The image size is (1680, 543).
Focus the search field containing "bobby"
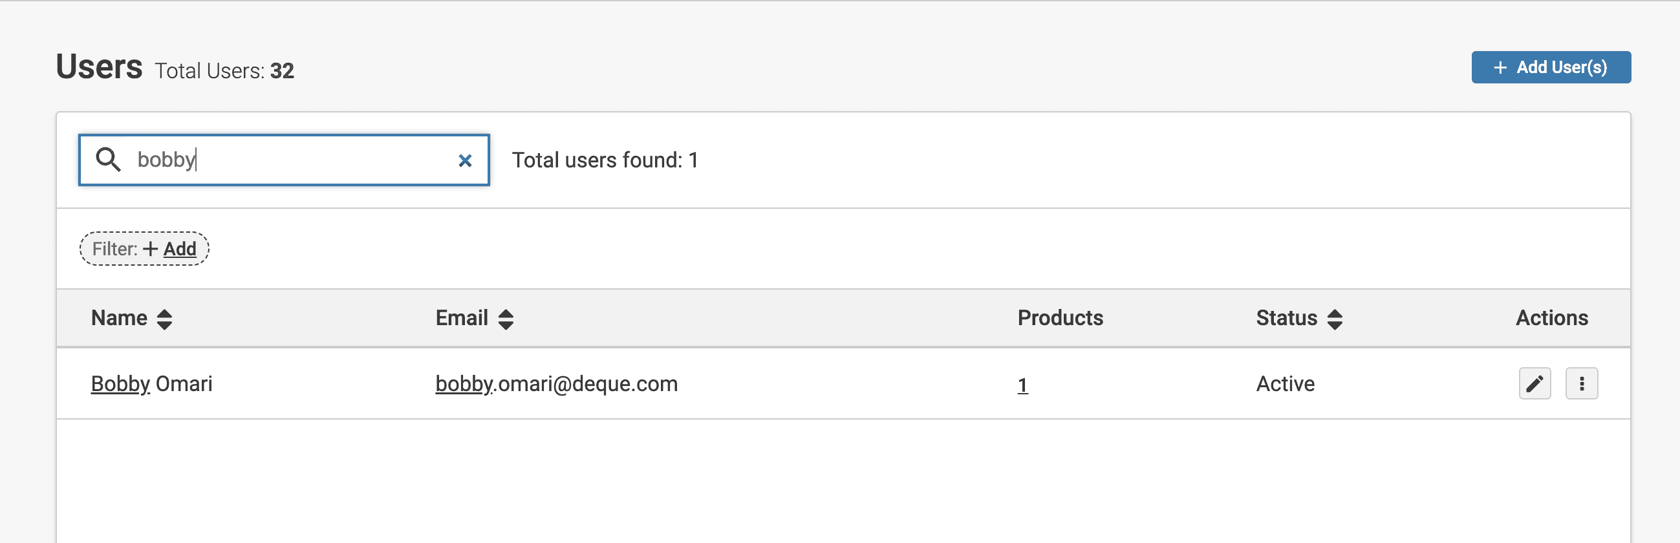(x=287, y=160)
